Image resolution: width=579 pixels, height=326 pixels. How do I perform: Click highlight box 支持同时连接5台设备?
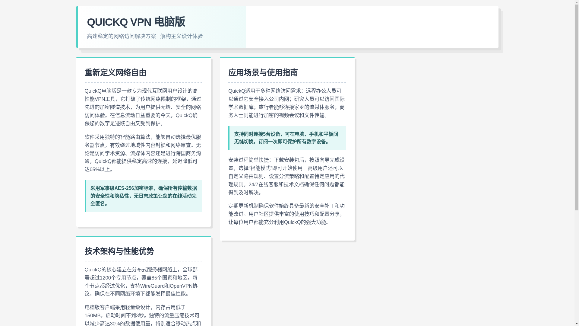click(x=287, y=138)
